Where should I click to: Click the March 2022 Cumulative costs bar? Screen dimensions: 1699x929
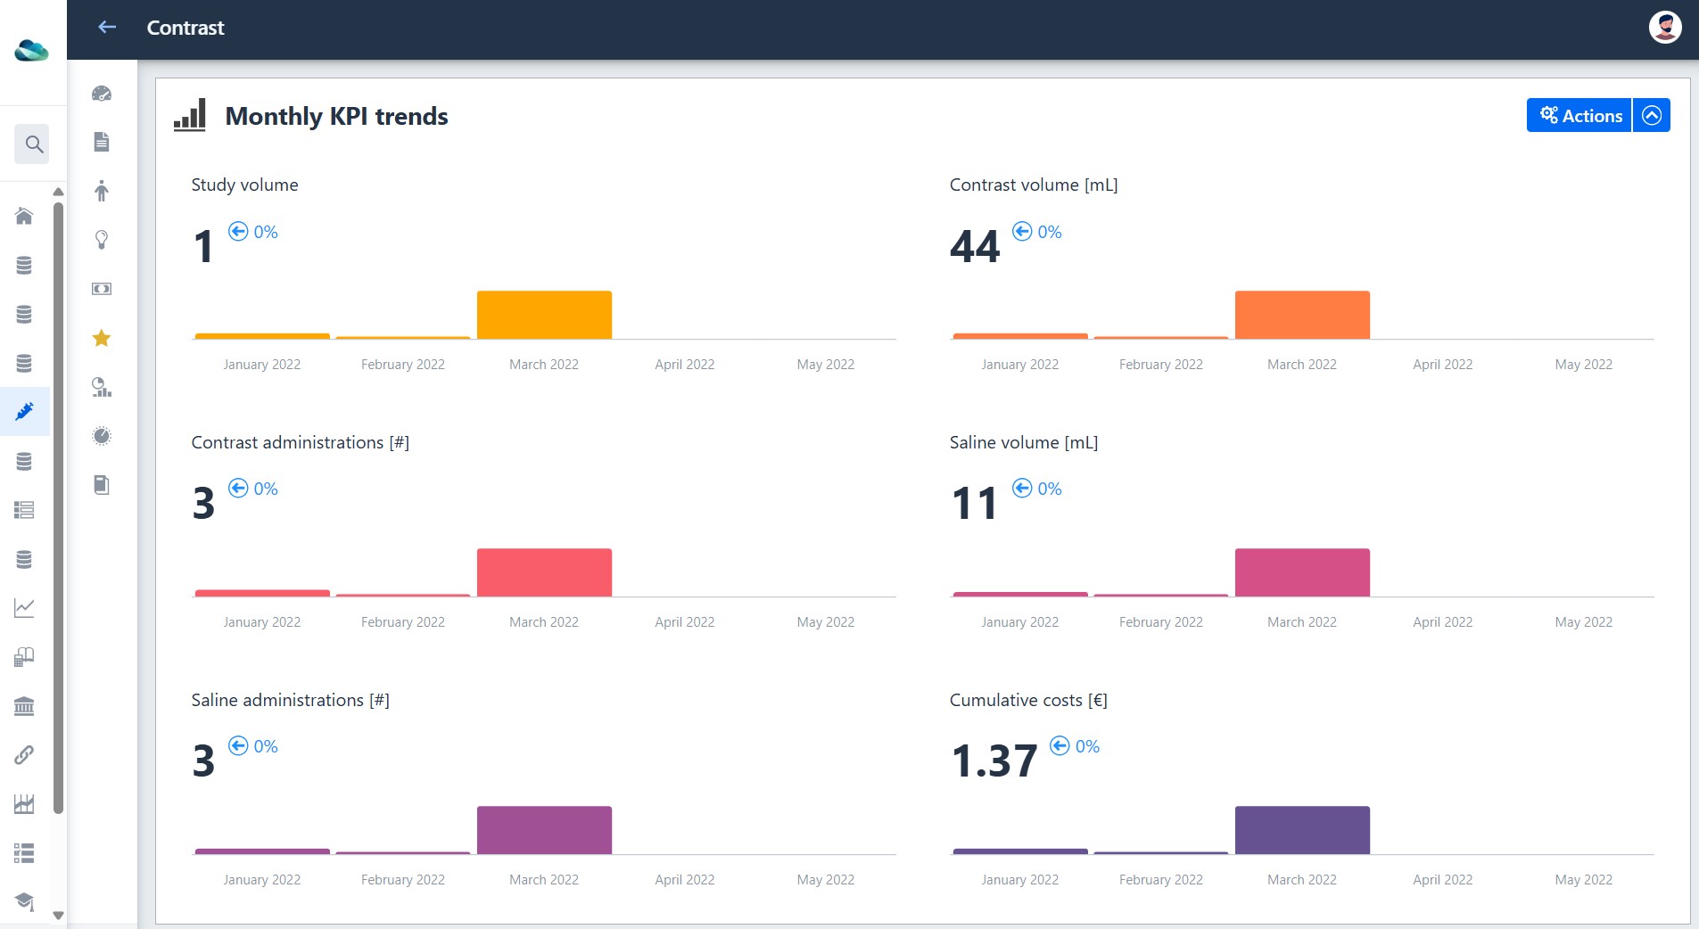pos(1302,830)
